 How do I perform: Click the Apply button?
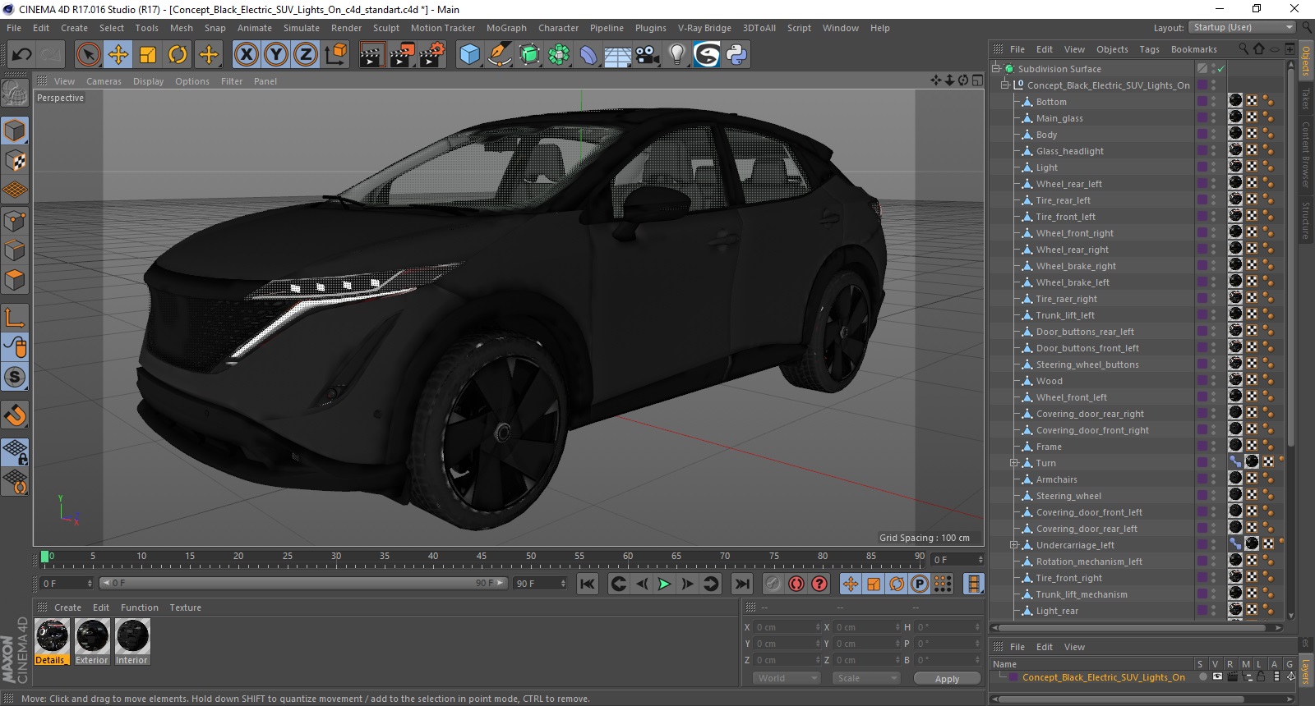[947, 679]
